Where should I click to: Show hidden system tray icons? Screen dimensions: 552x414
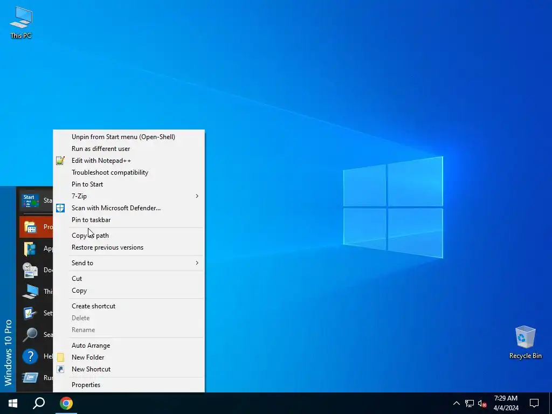coord(456,403)
